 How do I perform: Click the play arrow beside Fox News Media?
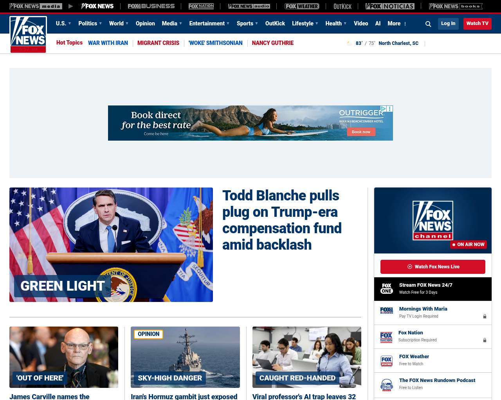70,6
